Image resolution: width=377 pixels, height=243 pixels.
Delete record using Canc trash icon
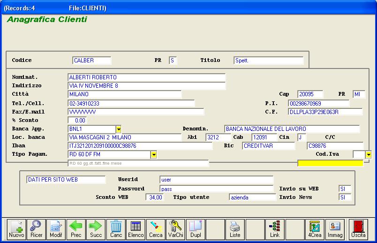116,229
